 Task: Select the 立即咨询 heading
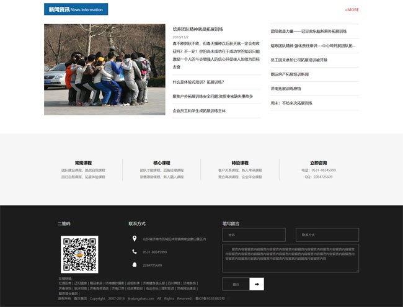coord(319,163)
